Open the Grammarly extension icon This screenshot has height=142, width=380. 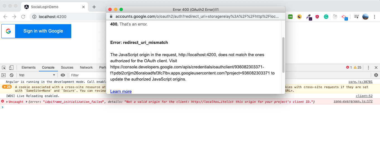click(x=326, y=17)
